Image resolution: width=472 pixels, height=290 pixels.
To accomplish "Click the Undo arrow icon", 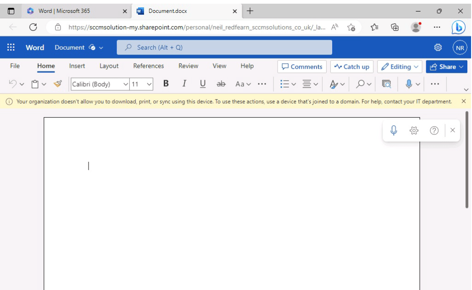I will [x=13, y=84].
